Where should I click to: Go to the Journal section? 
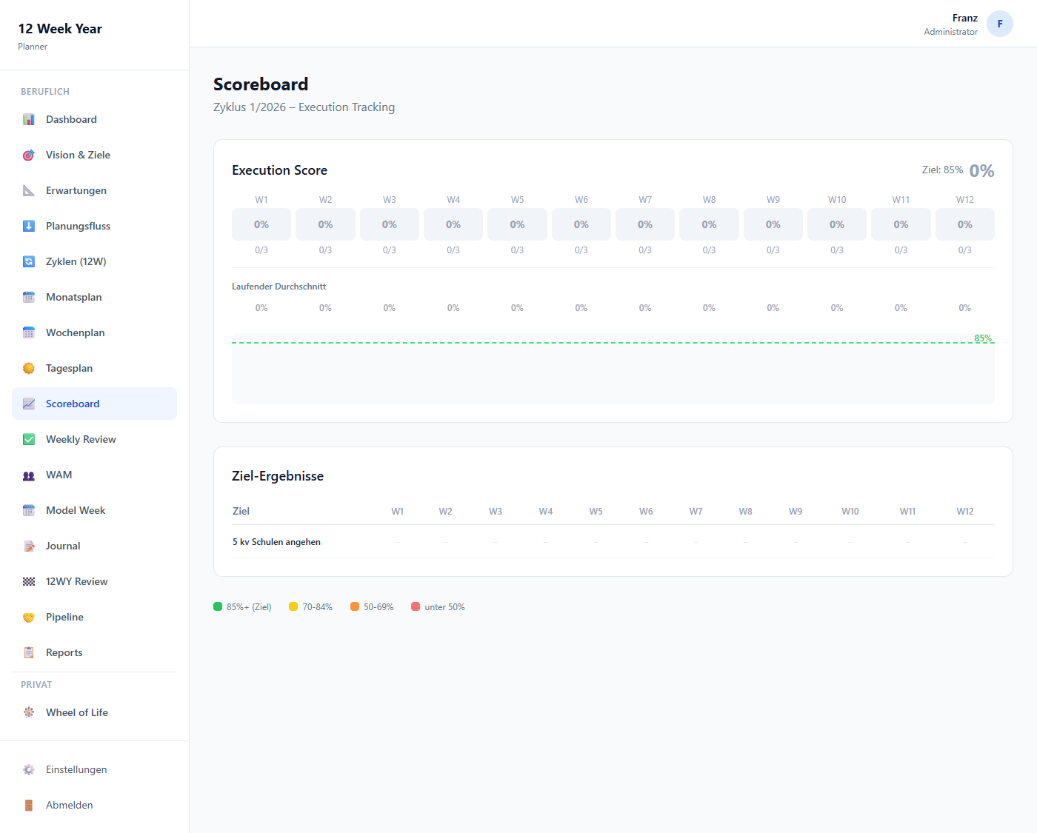click(x=63, y=546)
